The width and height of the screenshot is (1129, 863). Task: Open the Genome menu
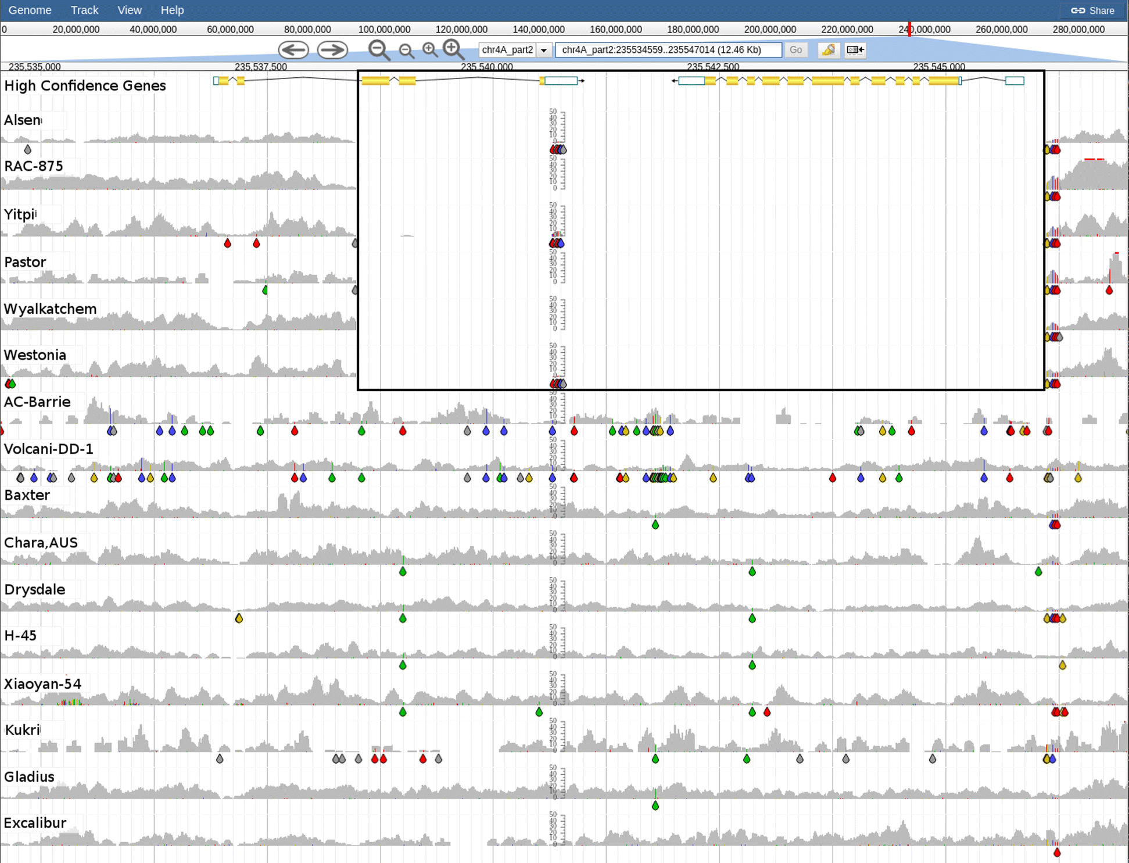30,10
